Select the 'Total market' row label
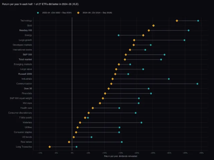Viewport: 214px width, 160px height. click(25, 59)
